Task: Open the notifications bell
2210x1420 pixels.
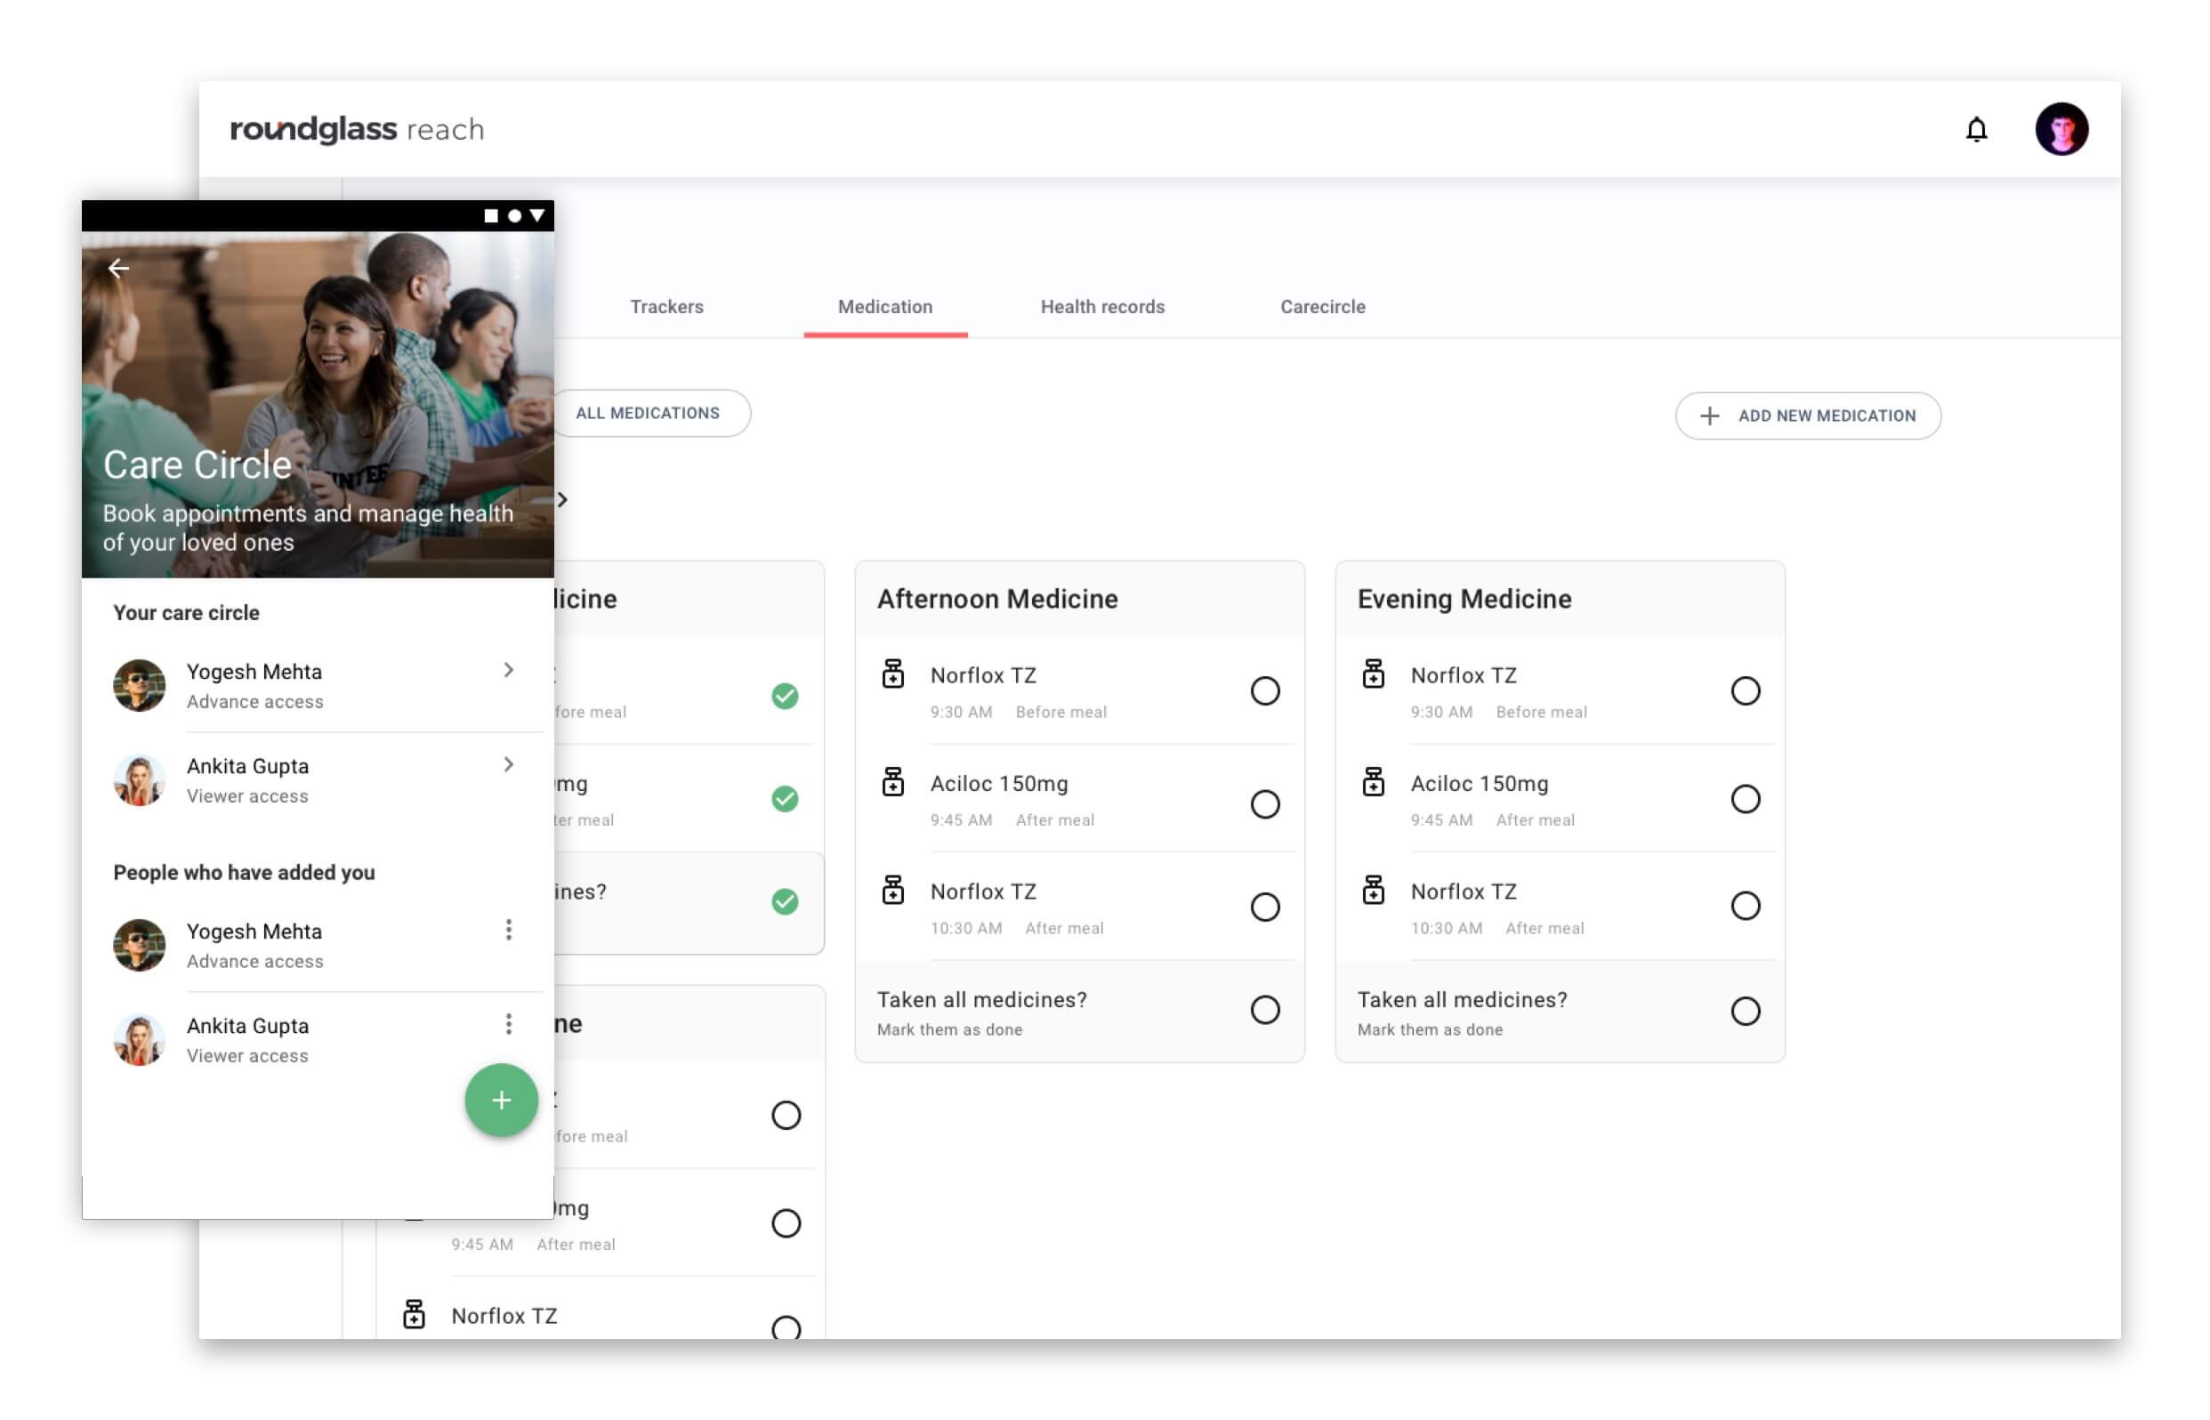Action: click(x=1976, y=129)
